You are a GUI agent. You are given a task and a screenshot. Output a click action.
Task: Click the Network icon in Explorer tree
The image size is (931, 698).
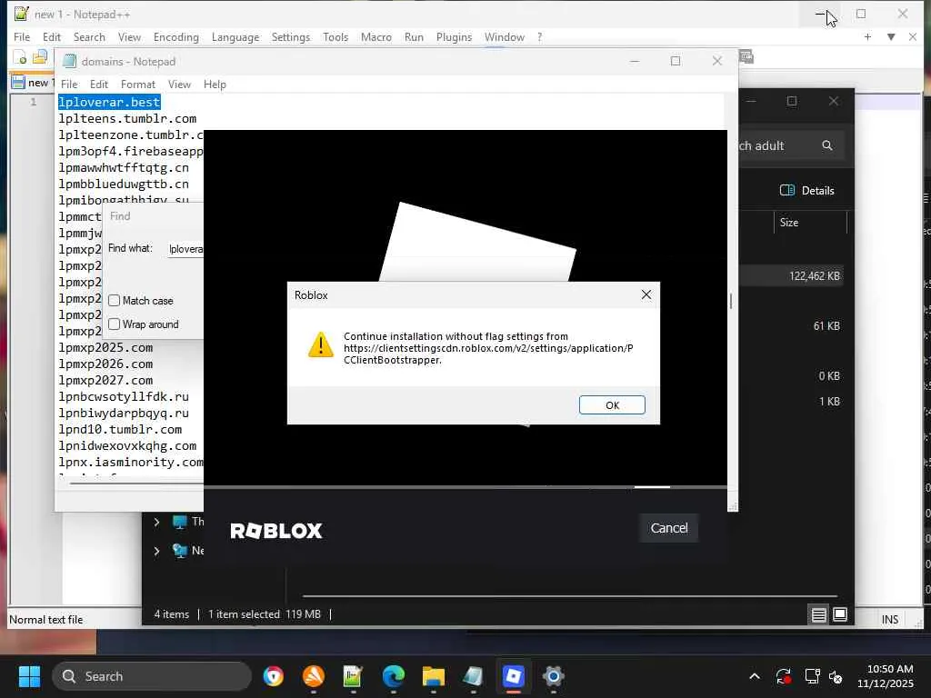tap(179, 551)
